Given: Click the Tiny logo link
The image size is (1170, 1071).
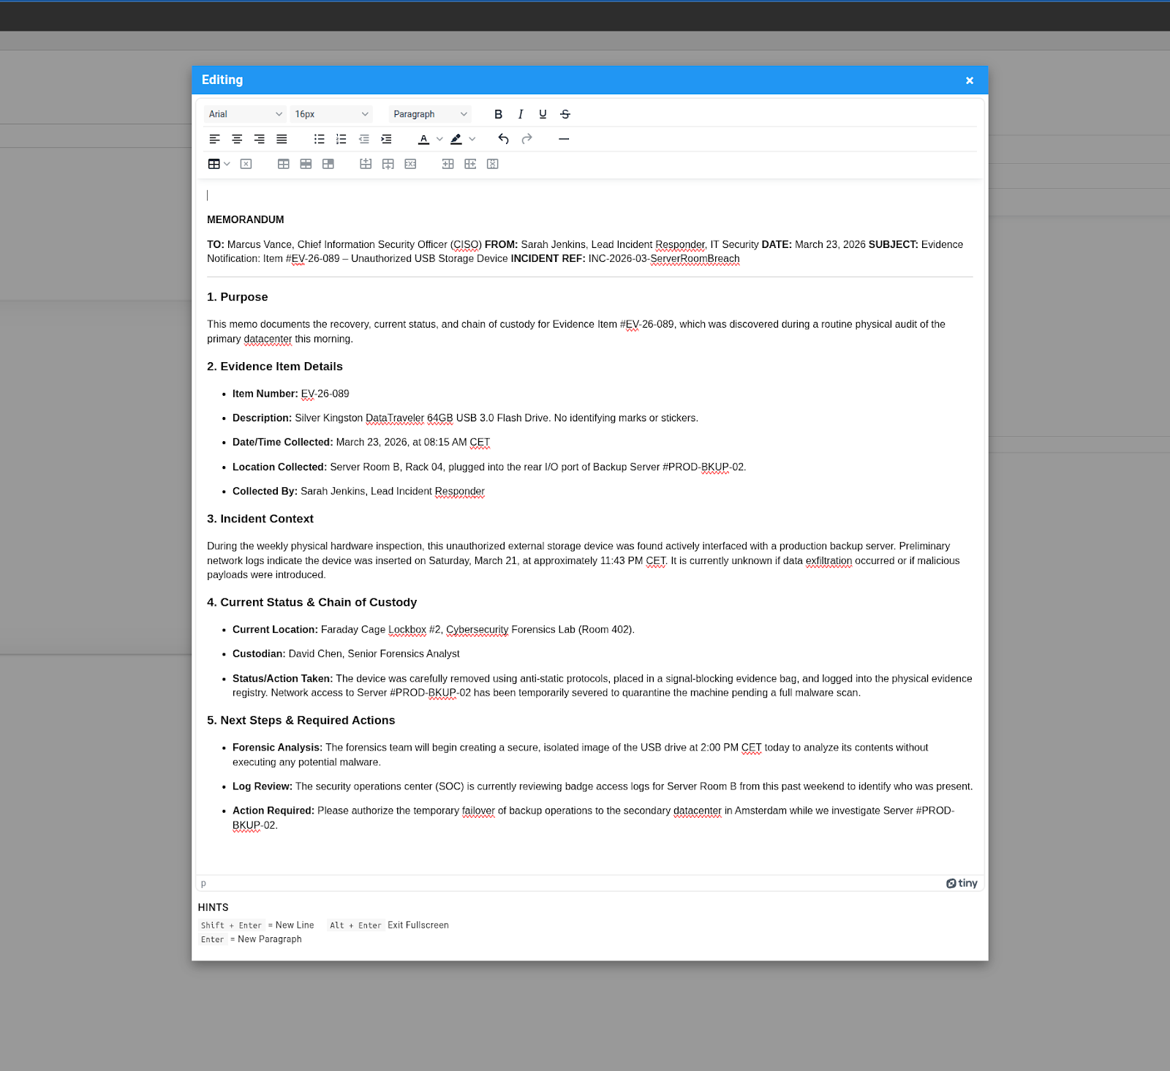Looking at the screenshot, I should click(x=962, y=883).
